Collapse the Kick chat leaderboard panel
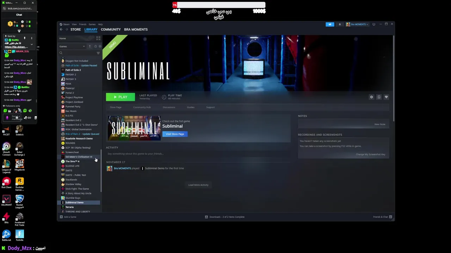 click(x=19, y=31)
